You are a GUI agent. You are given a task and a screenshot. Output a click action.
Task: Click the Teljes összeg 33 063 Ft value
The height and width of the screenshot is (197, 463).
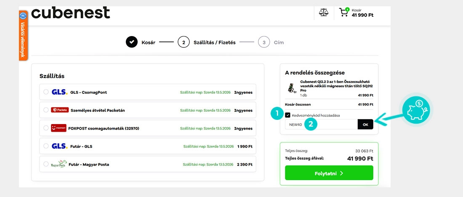click(364, 151)
